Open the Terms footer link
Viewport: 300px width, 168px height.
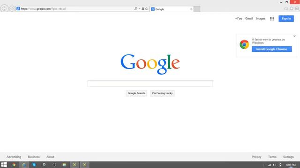(x=272, y=157)
